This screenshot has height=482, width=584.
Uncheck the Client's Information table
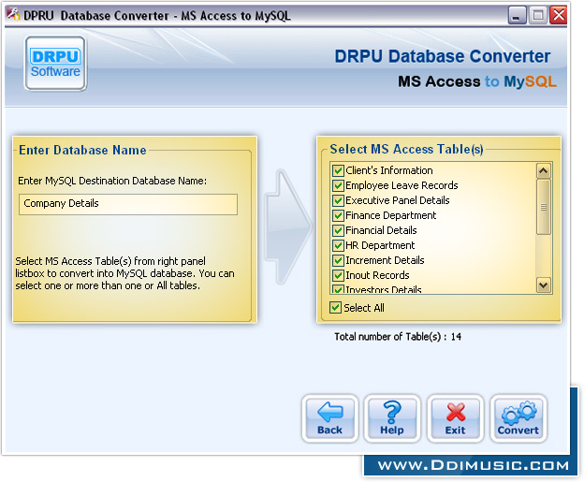[x=338, y=170]
